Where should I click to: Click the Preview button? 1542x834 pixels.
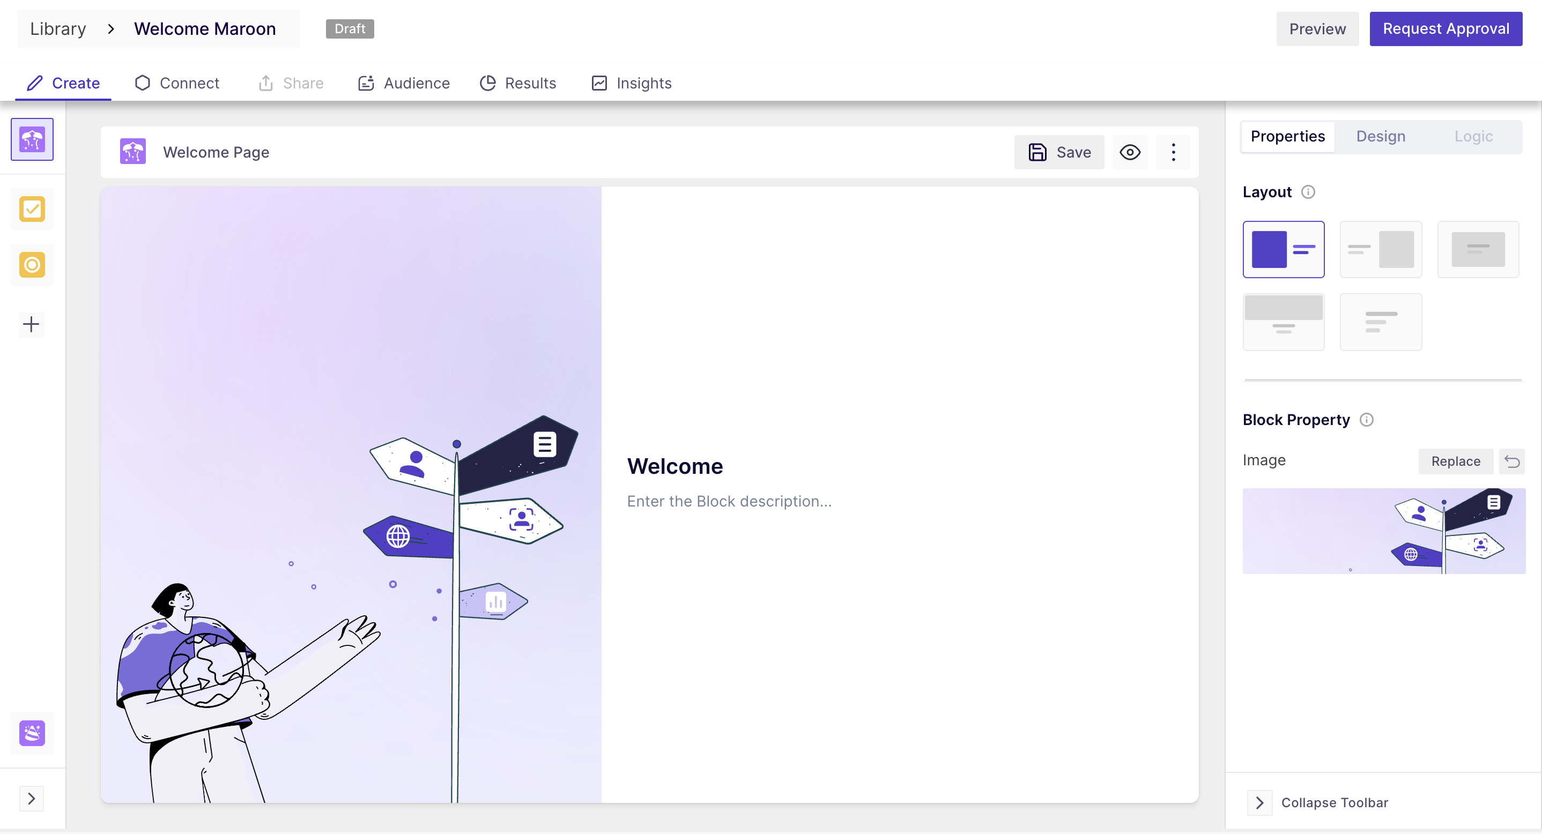tap(1317, 29)
